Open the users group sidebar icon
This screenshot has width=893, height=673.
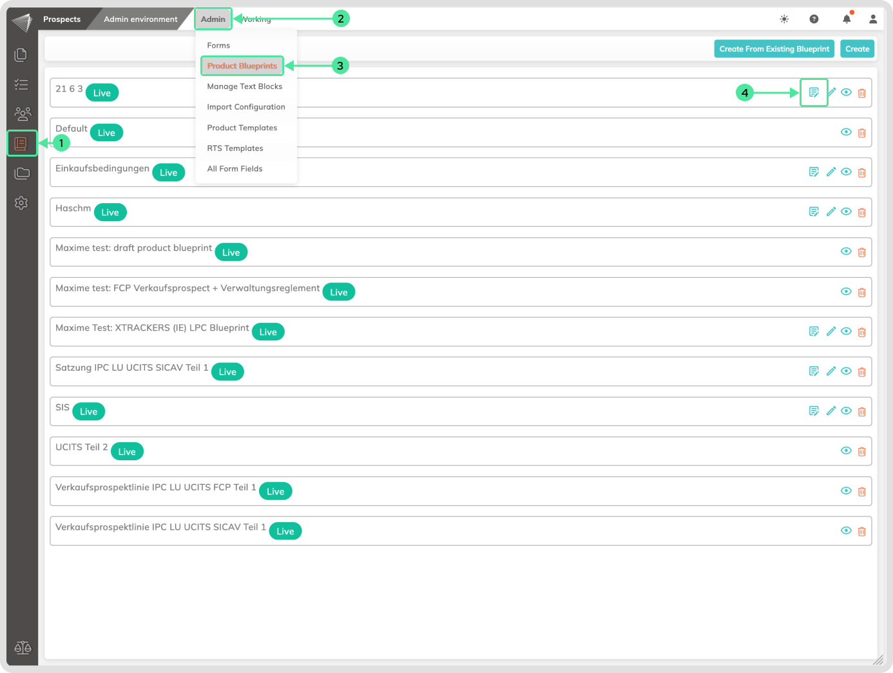tap(23, 114)
